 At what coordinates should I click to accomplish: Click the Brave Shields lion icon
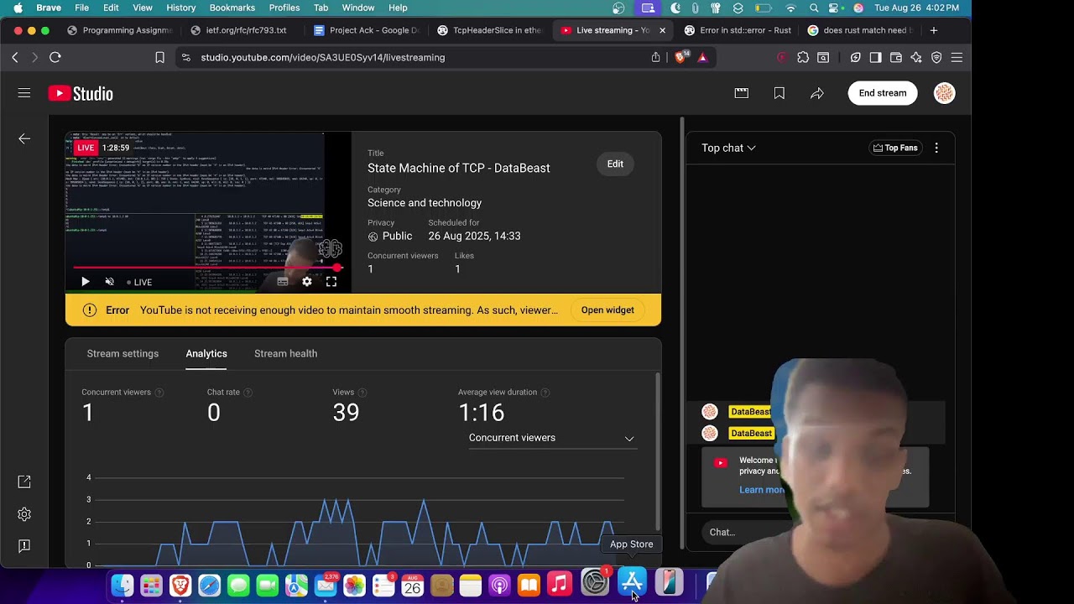point(682,57)
